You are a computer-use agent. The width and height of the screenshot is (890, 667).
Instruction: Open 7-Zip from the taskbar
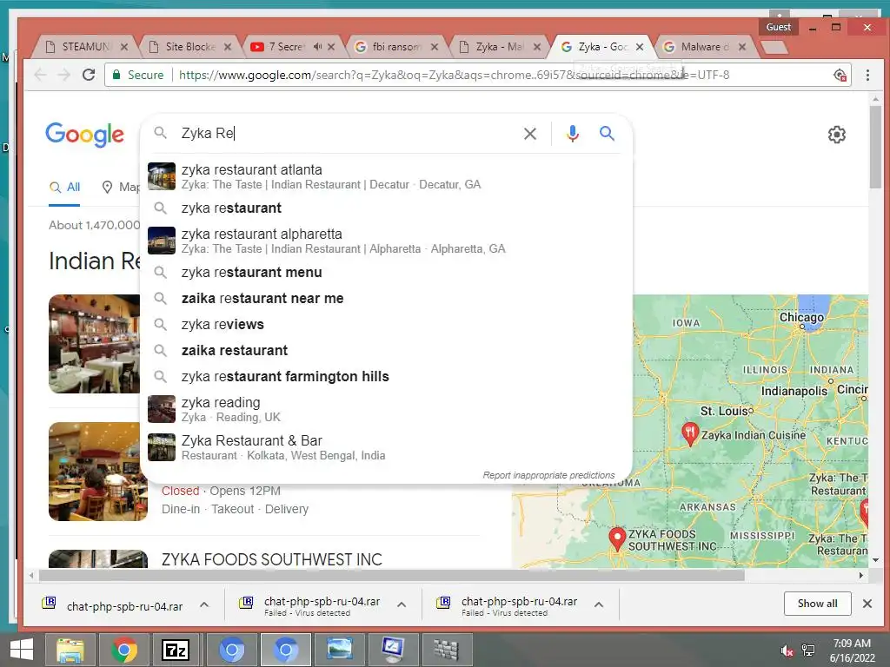176,650
